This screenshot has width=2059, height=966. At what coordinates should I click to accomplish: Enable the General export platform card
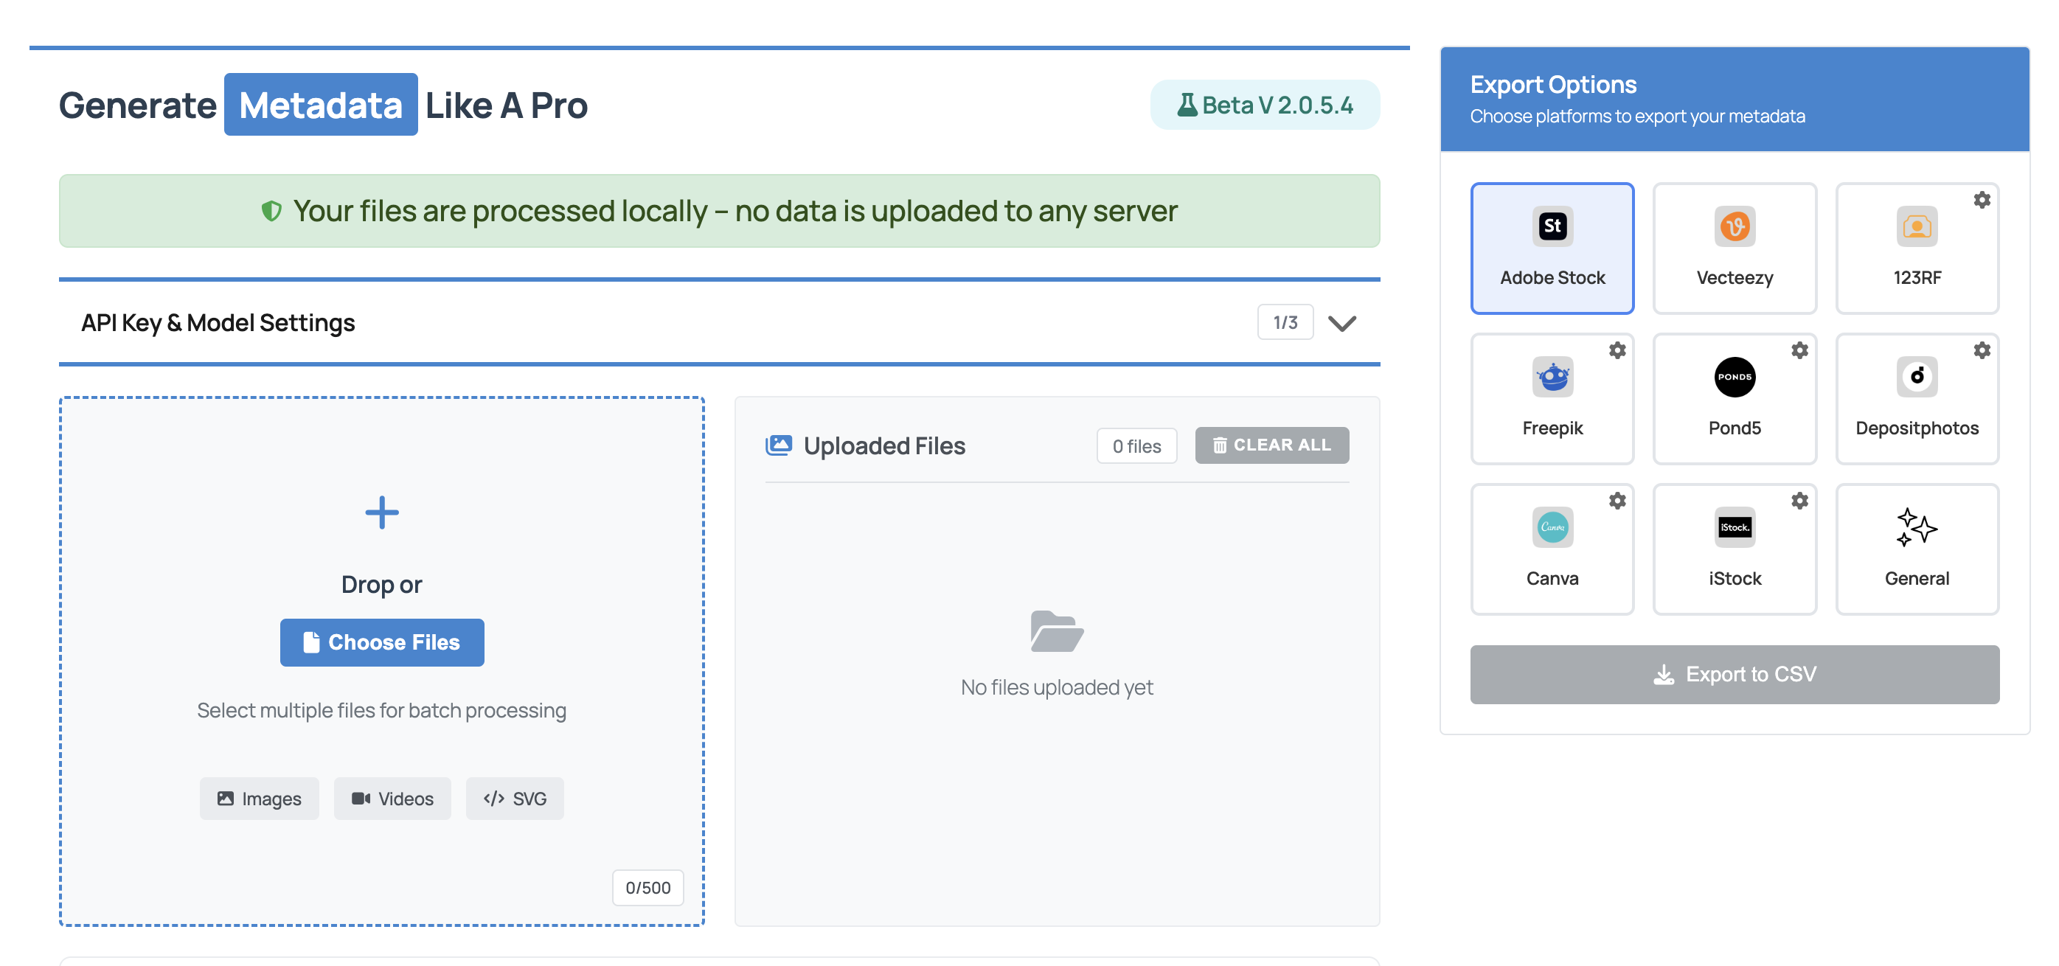pos(1916,549)
